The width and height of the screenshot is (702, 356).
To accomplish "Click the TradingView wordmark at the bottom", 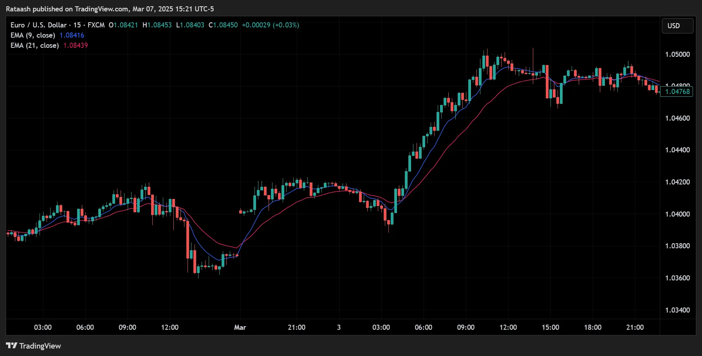I will (40, 346).
